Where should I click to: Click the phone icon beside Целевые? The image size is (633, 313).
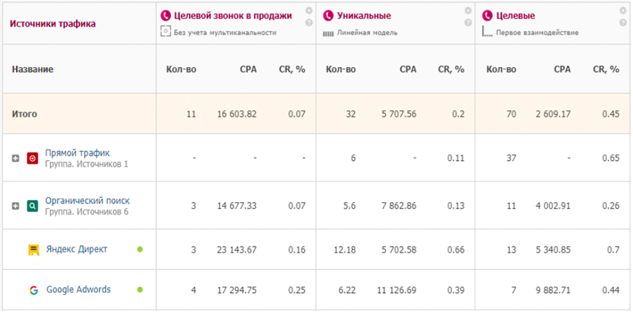click(x=487, y=15)
